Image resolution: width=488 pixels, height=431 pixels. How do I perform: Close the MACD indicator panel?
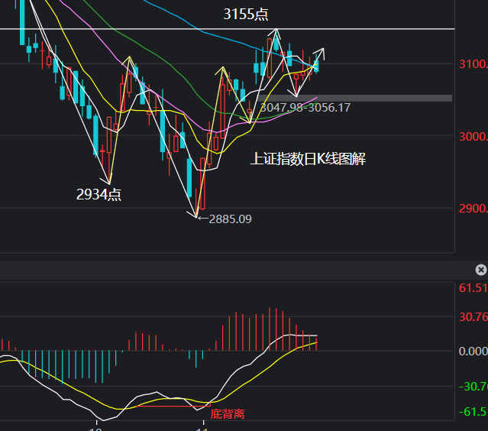(x=481, y=270)
